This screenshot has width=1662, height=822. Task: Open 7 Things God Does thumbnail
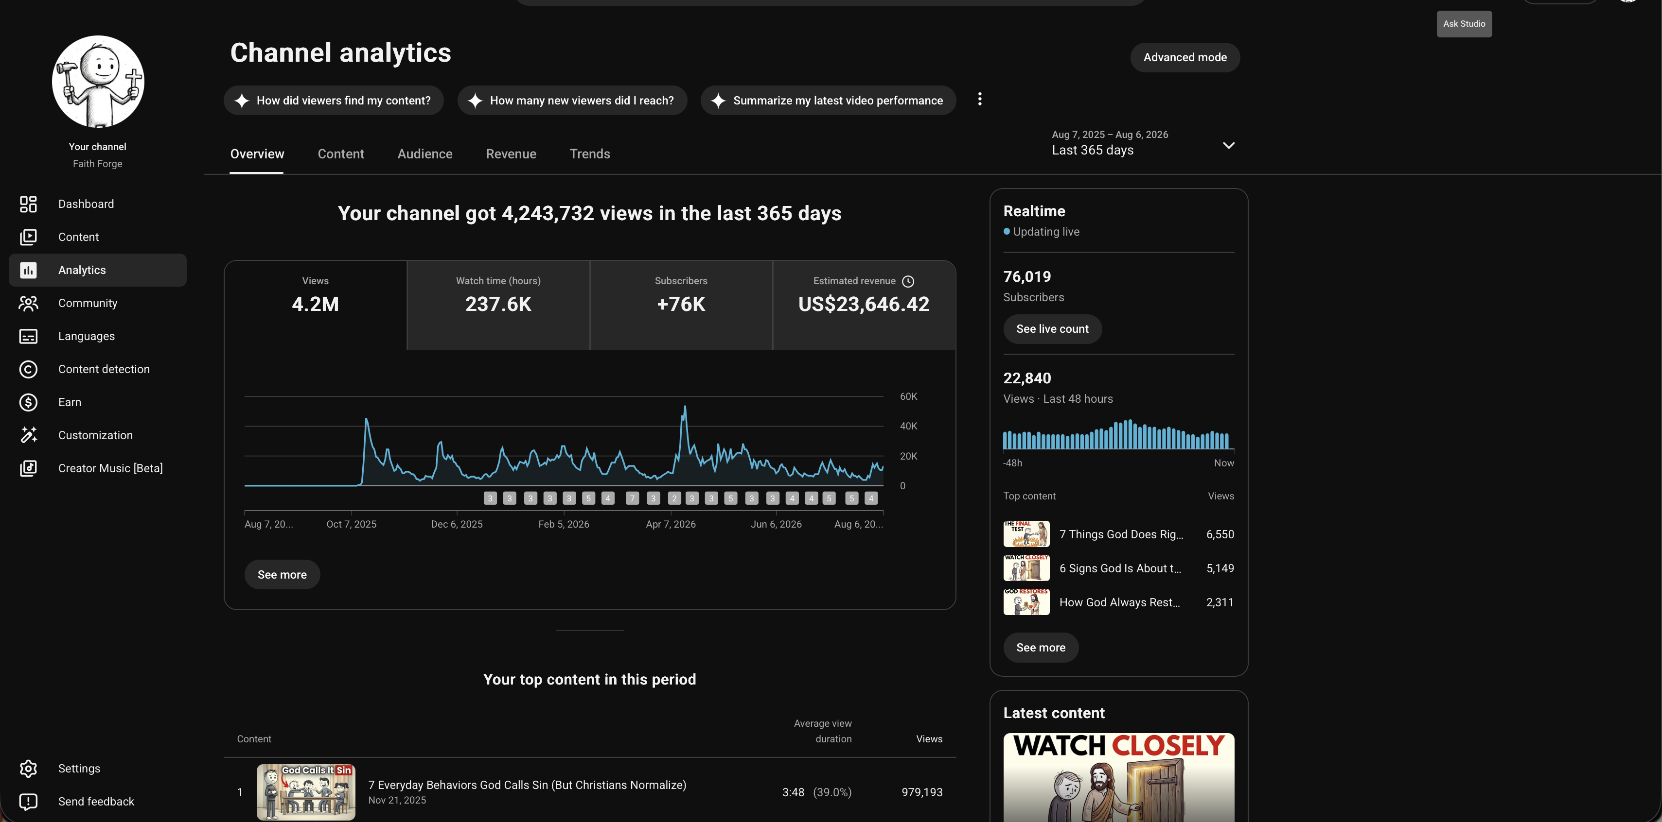click(1026, 534)
